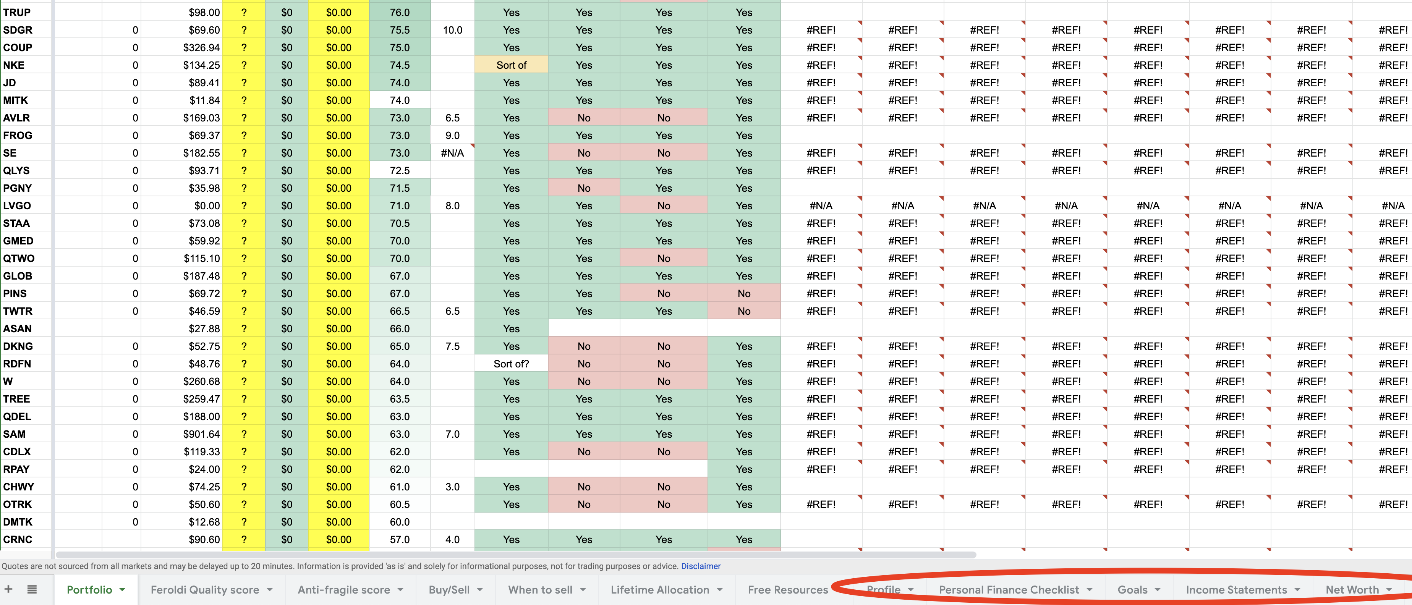Select the CRNC ticker cell
The width and height of the screenshot is (1412, 605).
pos(26,539)
